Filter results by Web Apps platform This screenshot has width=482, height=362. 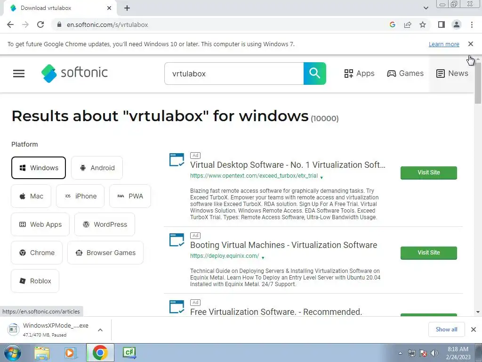click(x=40, y=224)
